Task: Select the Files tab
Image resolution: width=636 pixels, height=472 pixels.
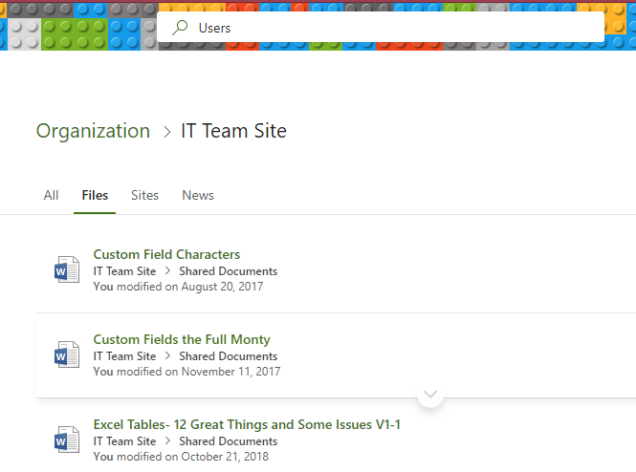Action: click(95, 195)
